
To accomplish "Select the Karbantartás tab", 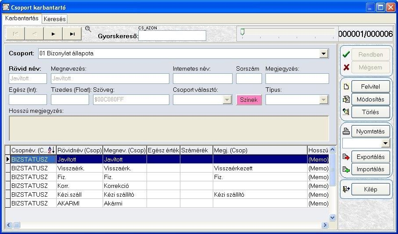I will [x=22, y=18].
